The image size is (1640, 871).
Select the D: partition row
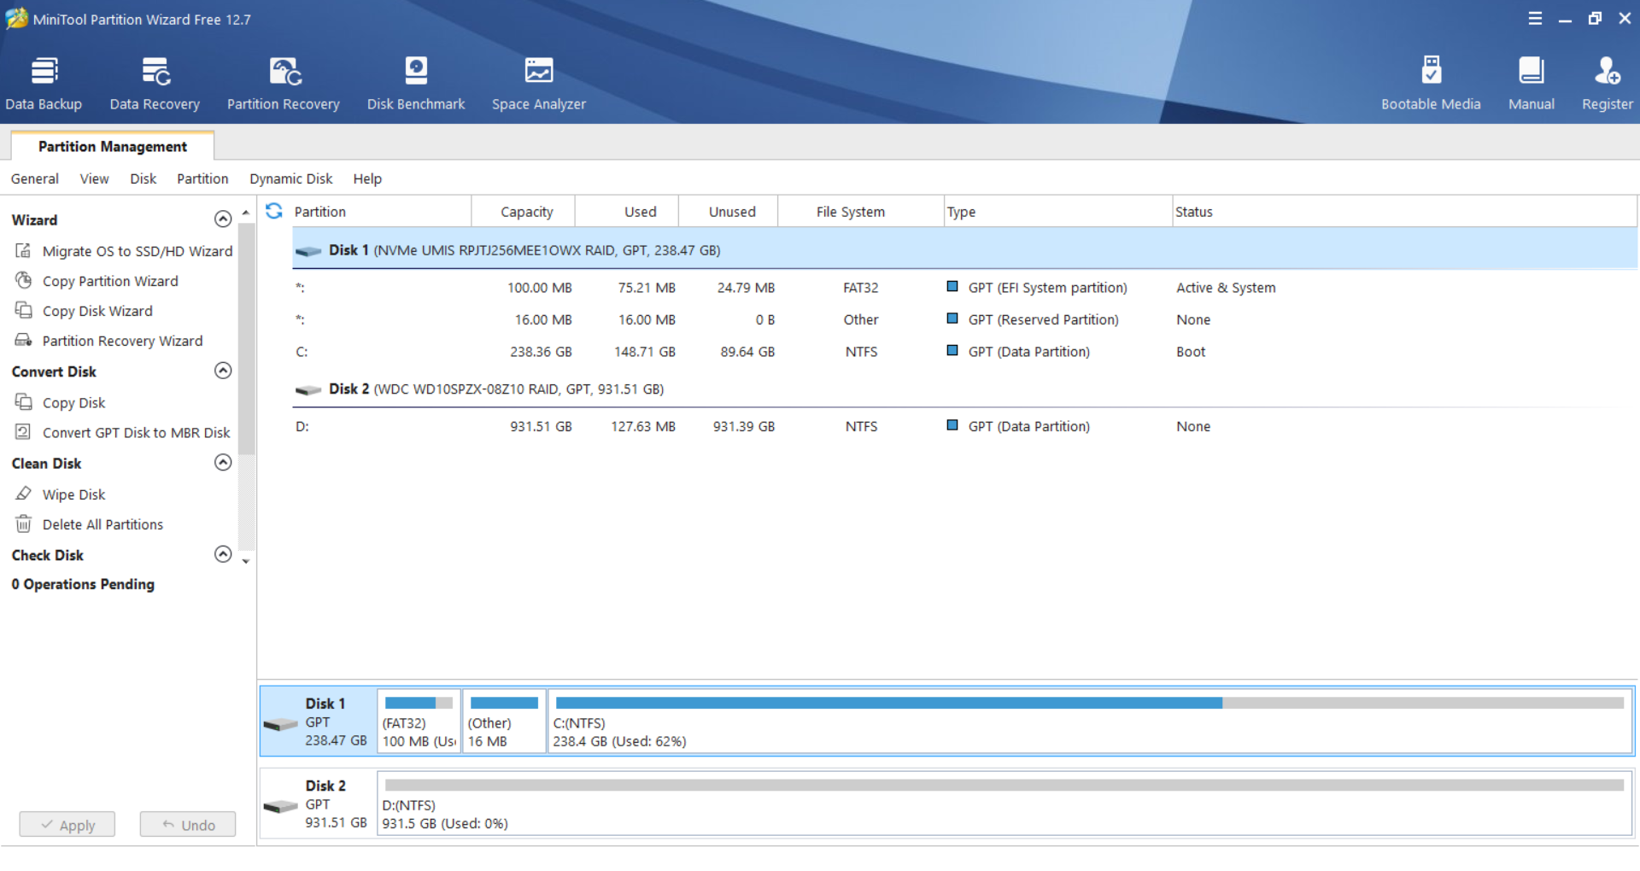pos(964,426)
